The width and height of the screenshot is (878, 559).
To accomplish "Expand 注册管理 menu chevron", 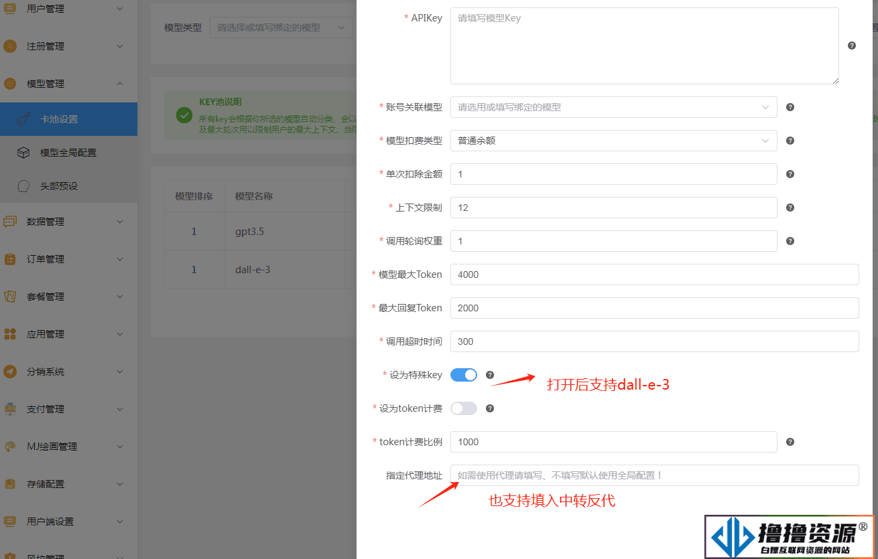I will [x=120, y=46].
